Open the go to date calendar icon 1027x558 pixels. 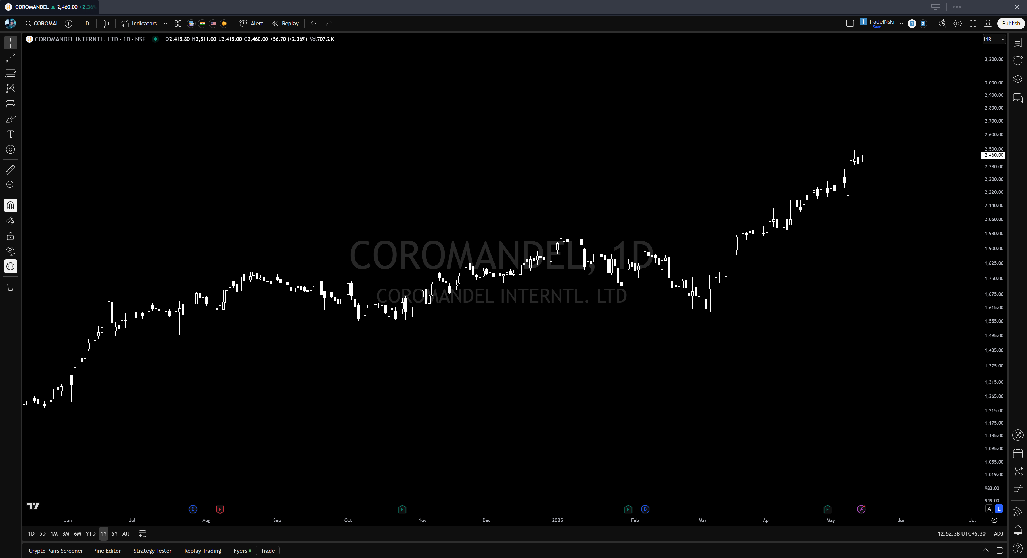click(x=142, y=534)
